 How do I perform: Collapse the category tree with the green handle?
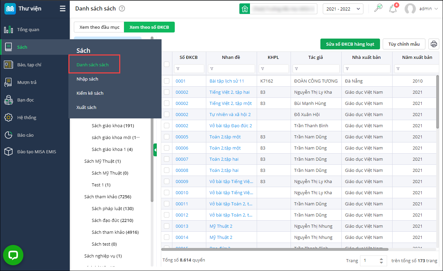[155, 150]
